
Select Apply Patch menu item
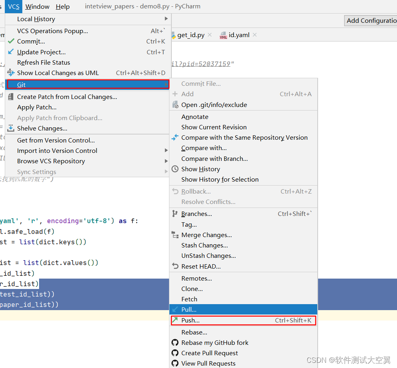pos(87,107)
